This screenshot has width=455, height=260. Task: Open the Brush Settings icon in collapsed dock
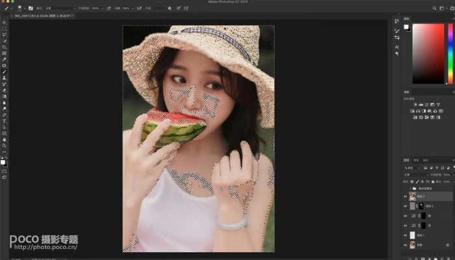[x=396, y=30]
